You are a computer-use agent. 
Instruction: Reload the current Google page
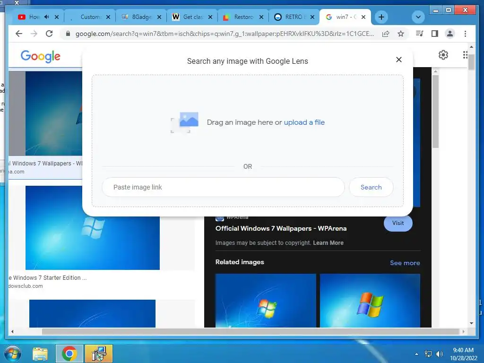point(49,34)
